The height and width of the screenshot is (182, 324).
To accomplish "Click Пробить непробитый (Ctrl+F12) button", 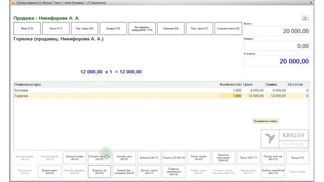I will (x=273, y=172).
